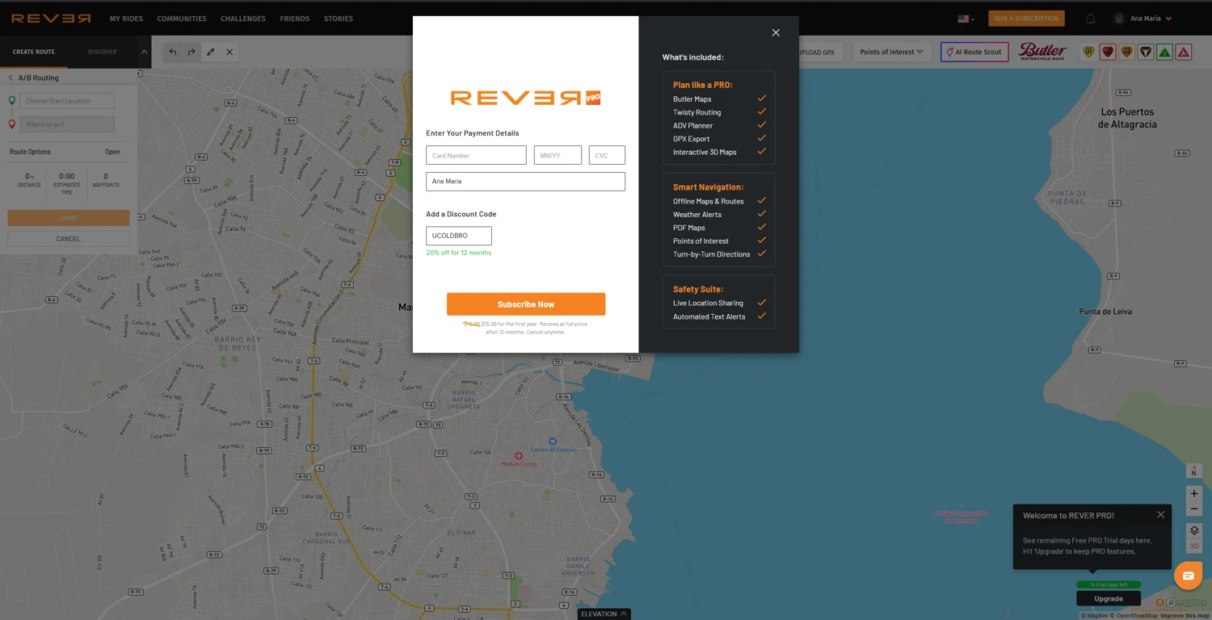
Task: Click the Cancel route button
Action: tap(69, 239)
